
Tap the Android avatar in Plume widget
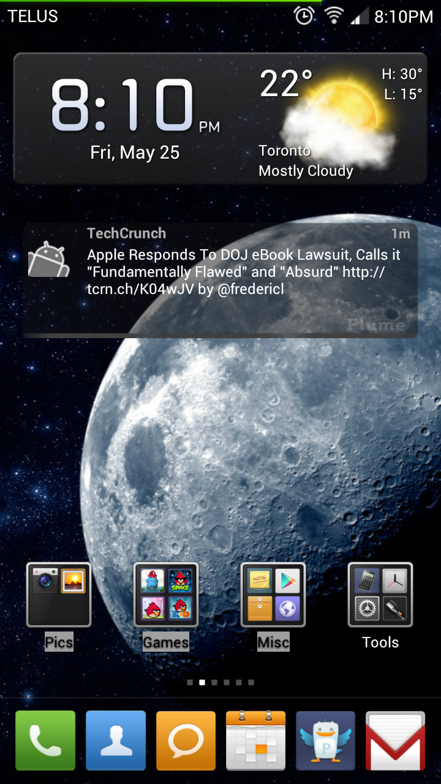click(49, 258)
